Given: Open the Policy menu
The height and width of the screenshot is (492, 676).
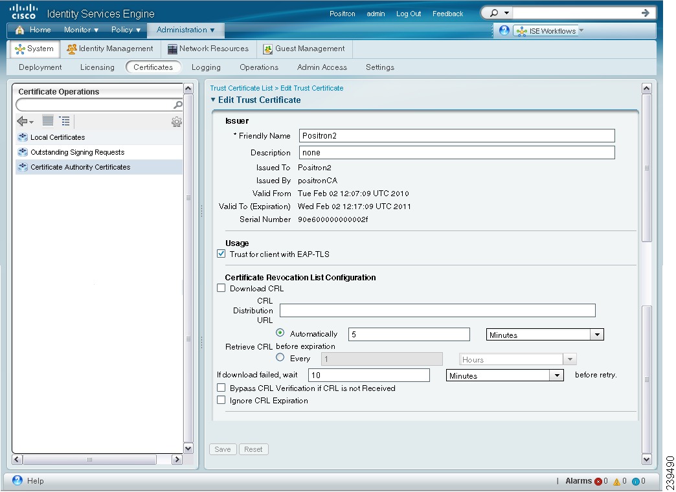Looking at the screenshot, I should pos(126,30).
